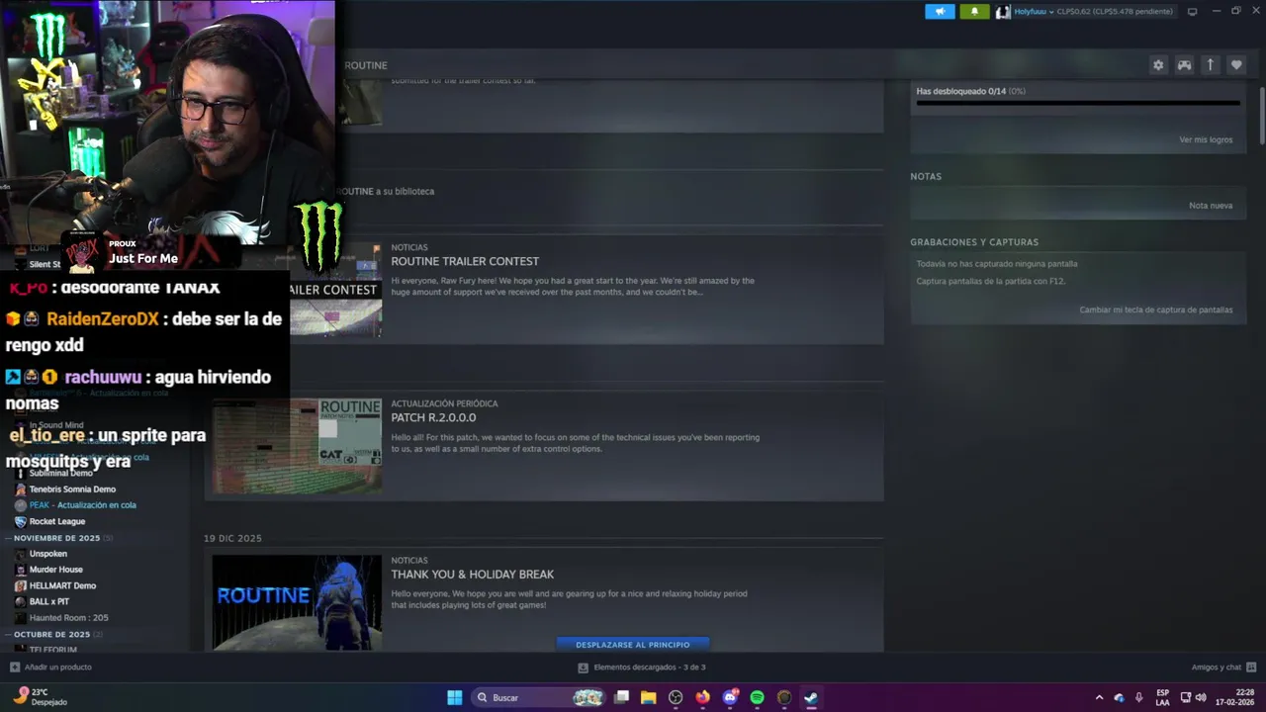Click the taskbar Buscar search box

(539, 697)
